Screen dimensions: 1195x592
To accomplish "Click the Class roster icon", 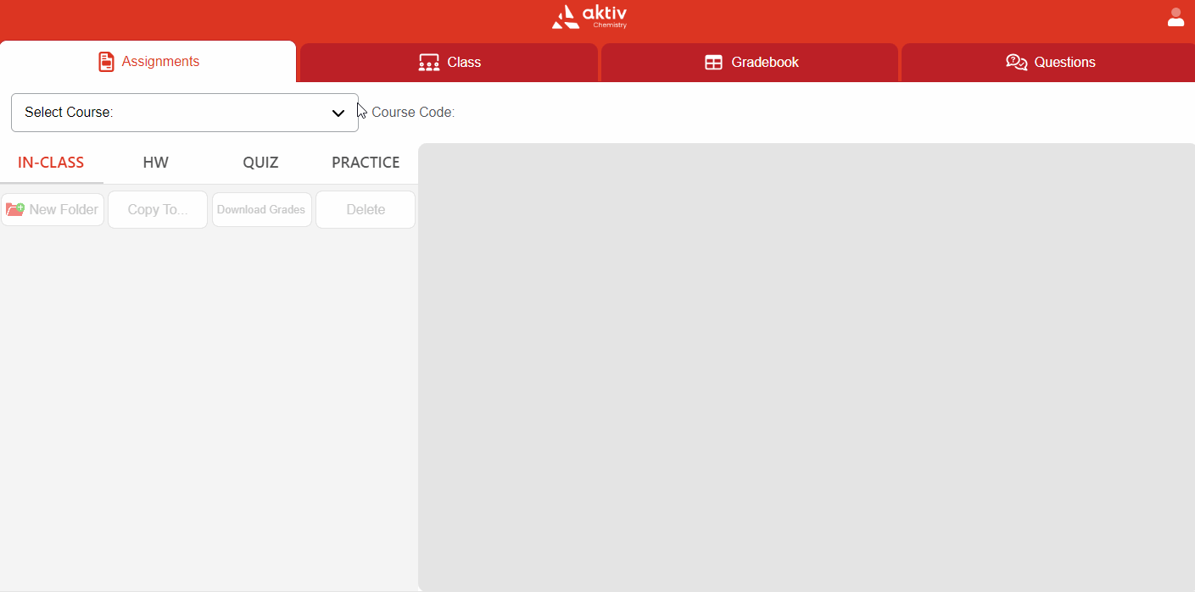I will [x=427, y=61].
